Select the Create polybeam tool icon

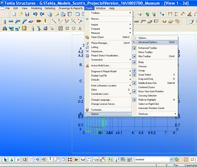pyautogui.click(x=18, y=22)
